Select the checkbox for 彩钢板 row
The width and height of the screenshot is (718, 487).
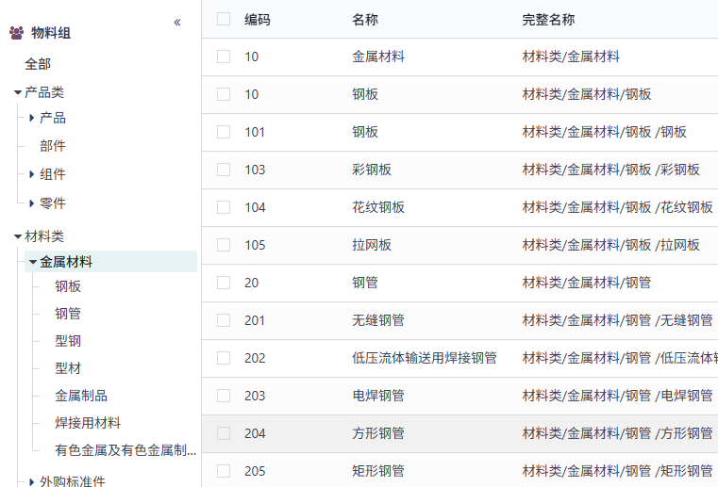pyautogui.click(x=224, y=170)
